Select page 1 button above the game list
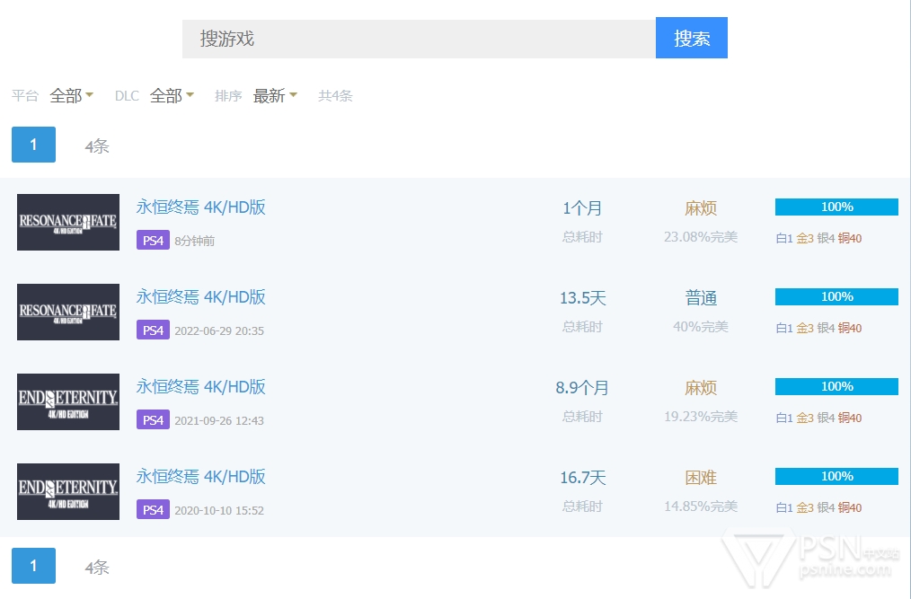The image size is (911, 599). pyautogui.click(x=34, y=145)
